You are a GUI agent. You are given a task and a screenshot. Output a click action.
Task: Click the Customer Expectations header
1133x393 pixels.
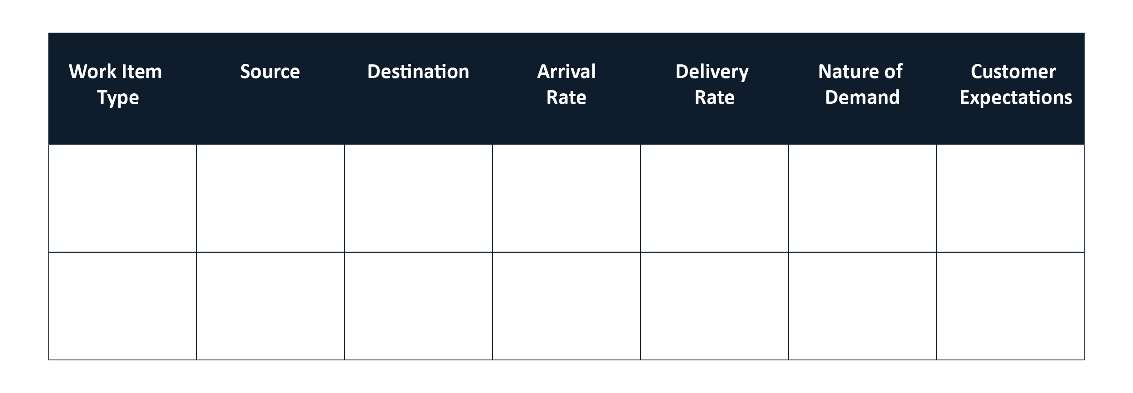[x=1011, y=88]
